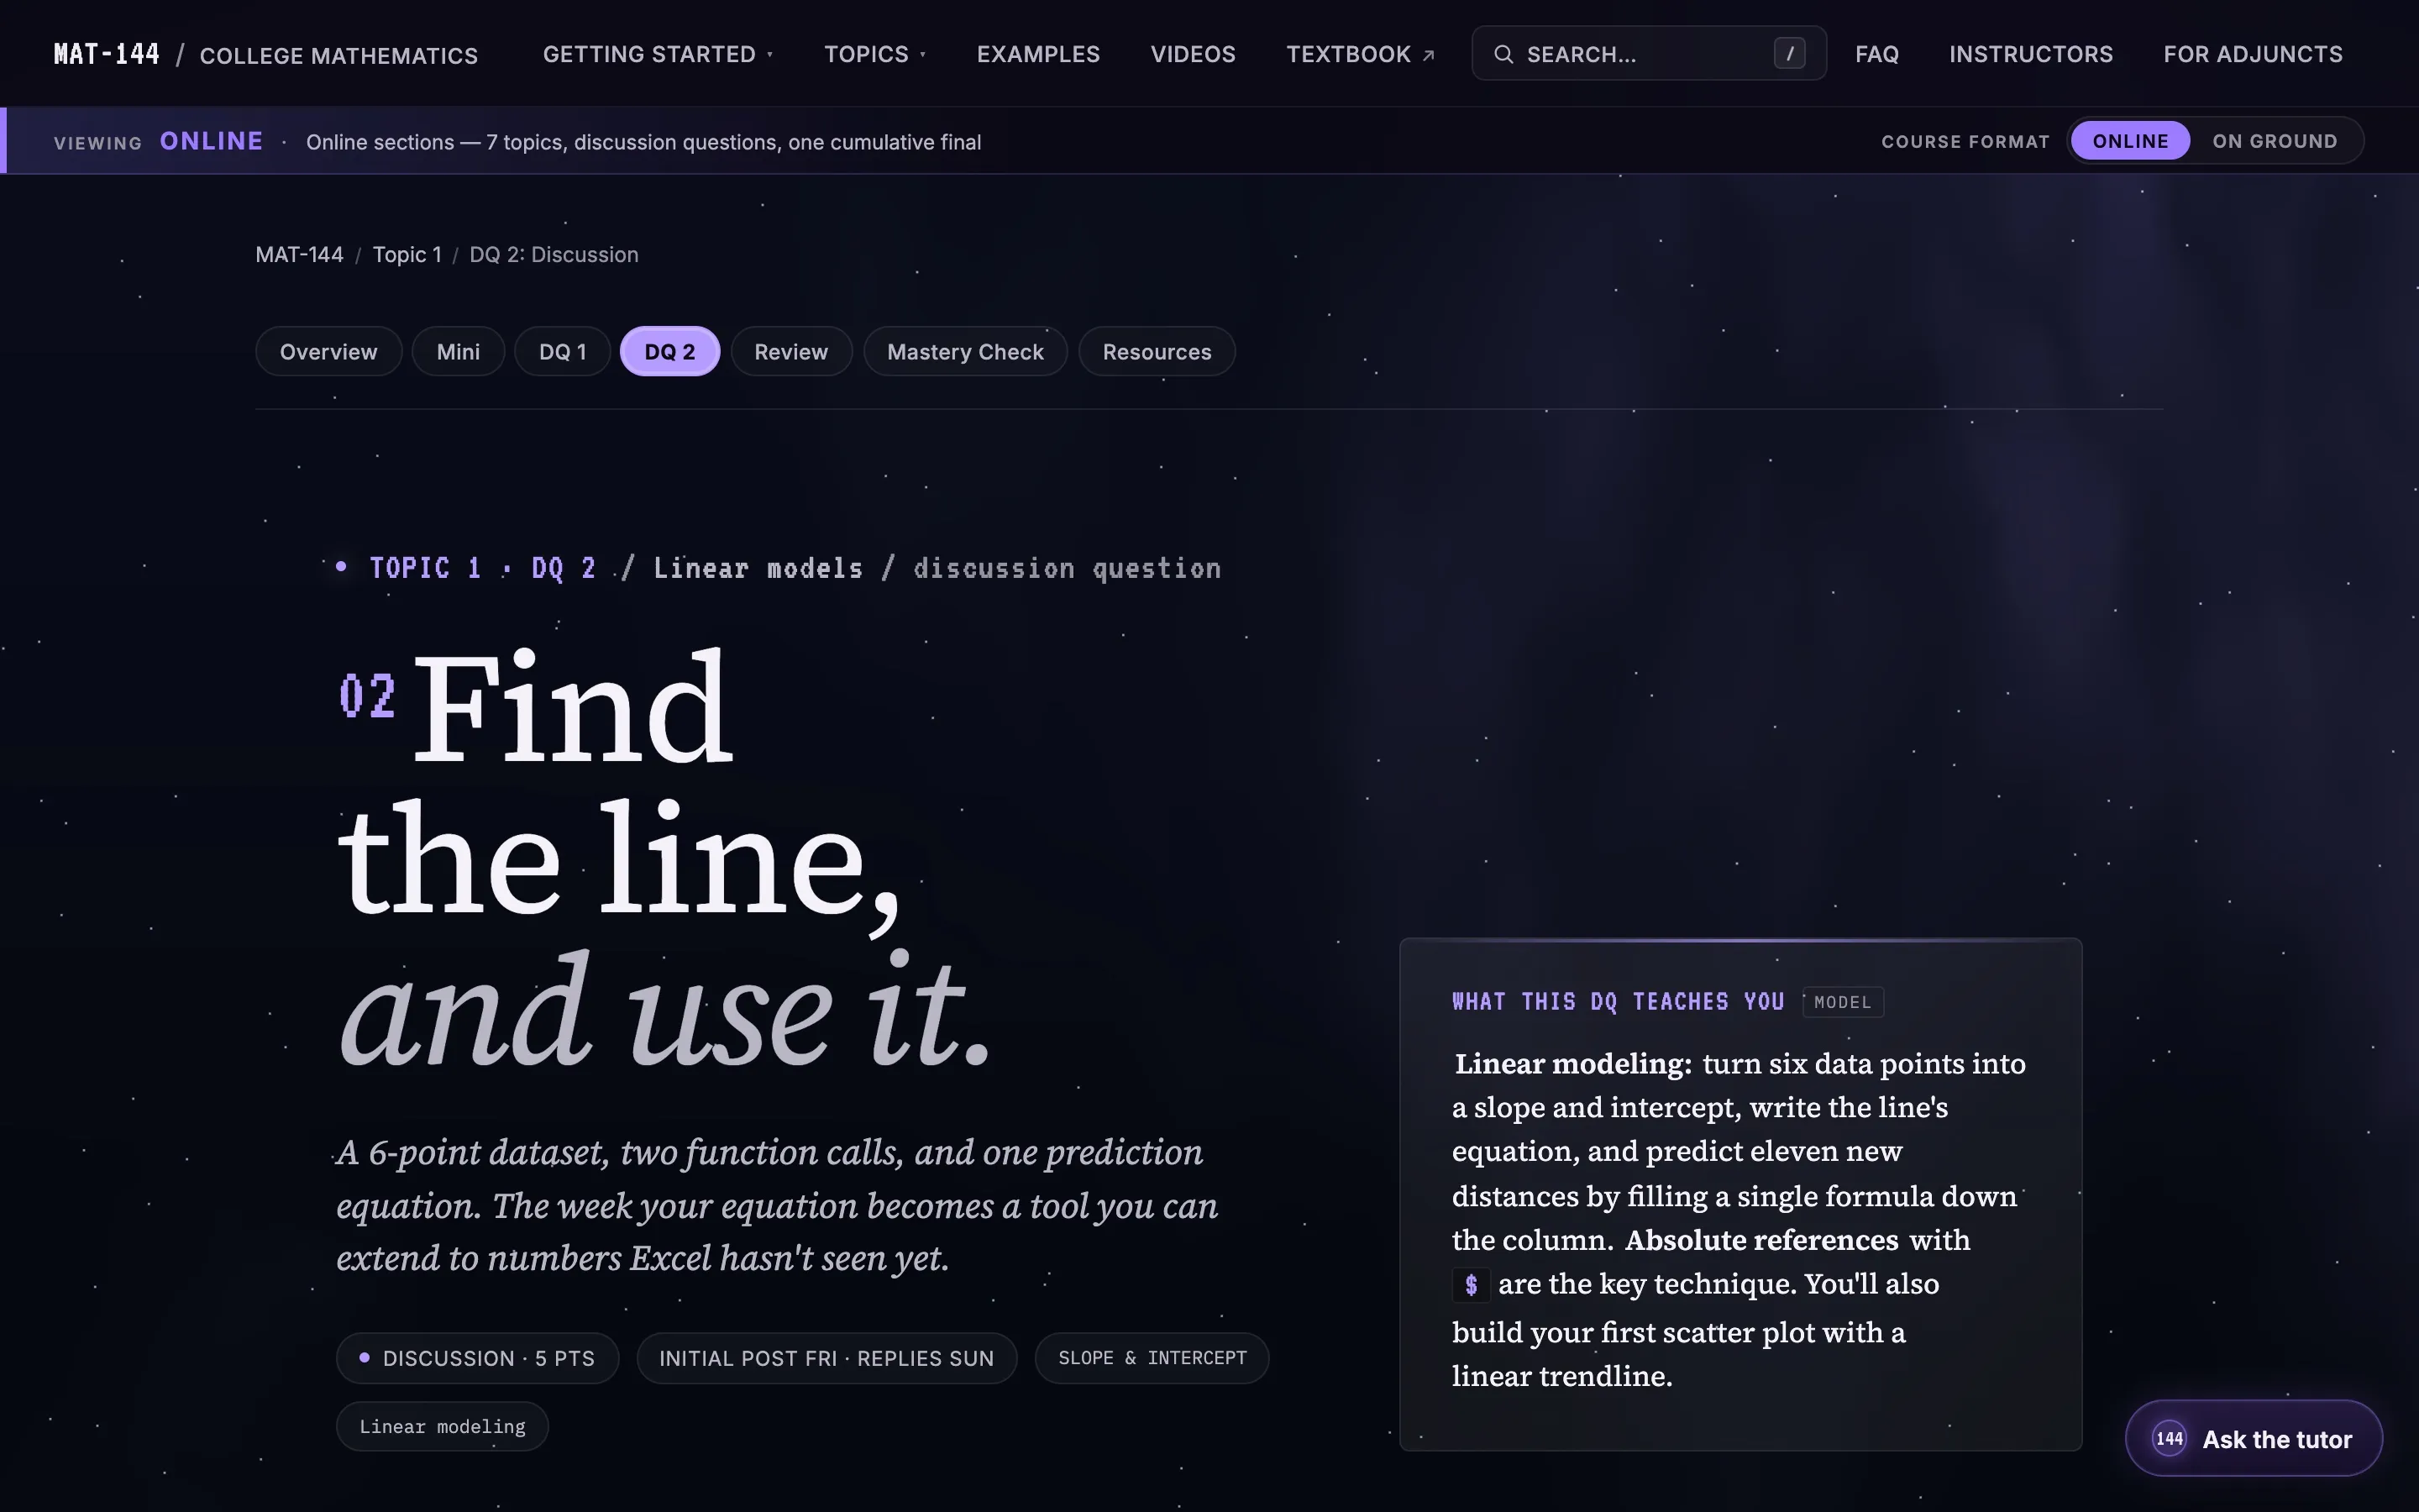Open the Textbook external link
2419x1512 pixels.
point(1361,54)
